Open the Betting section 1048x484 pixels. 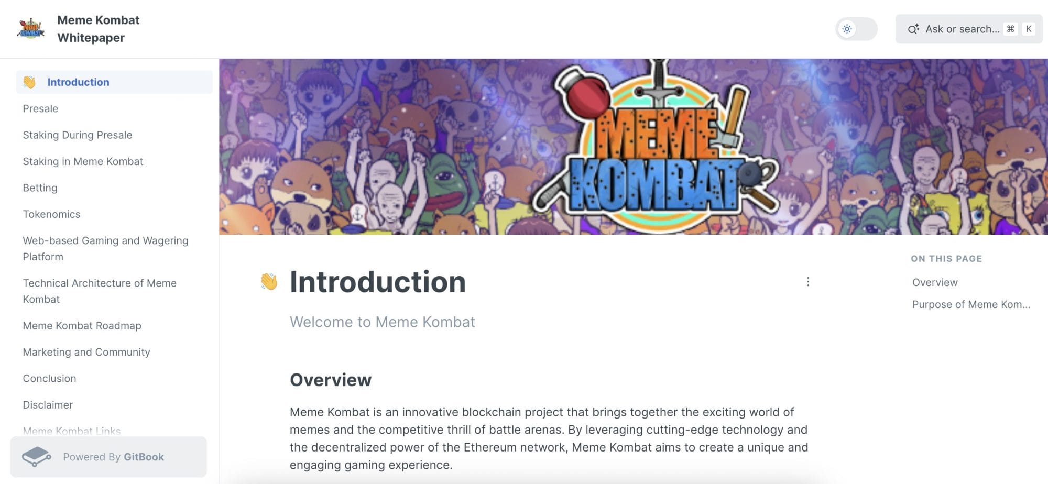(40, 188)
